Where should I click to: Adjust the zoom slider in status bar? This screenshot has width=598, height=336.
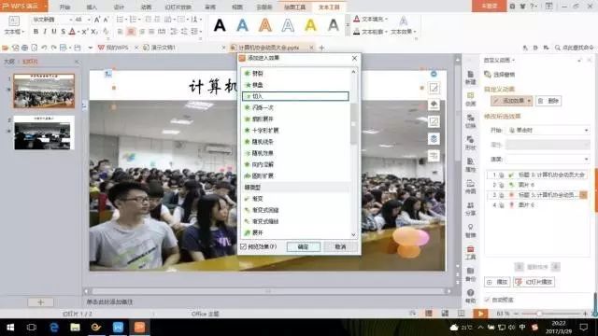click(539, 314)
